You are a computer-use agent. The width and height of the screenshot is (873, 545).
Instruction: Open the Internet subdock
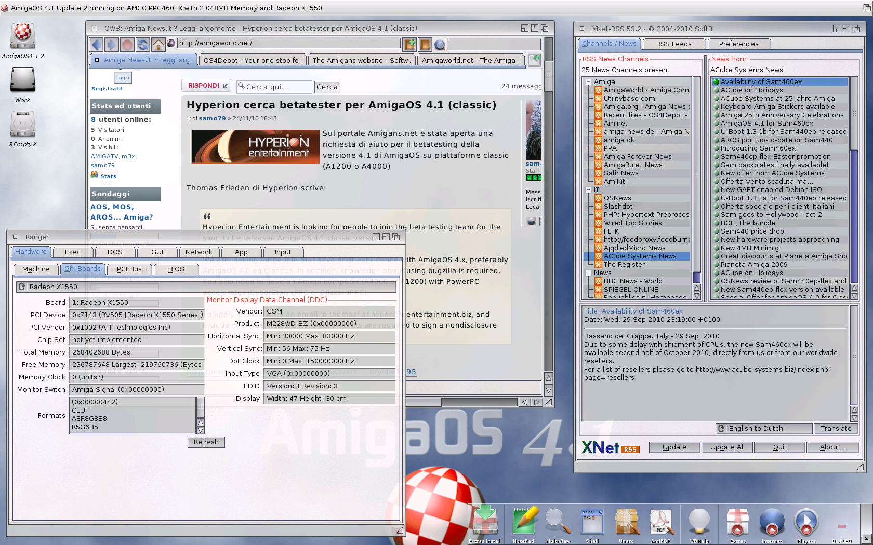772,524
